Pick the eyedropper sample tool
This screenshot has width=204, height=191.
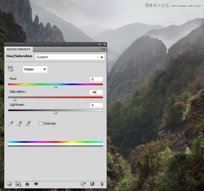11,123
